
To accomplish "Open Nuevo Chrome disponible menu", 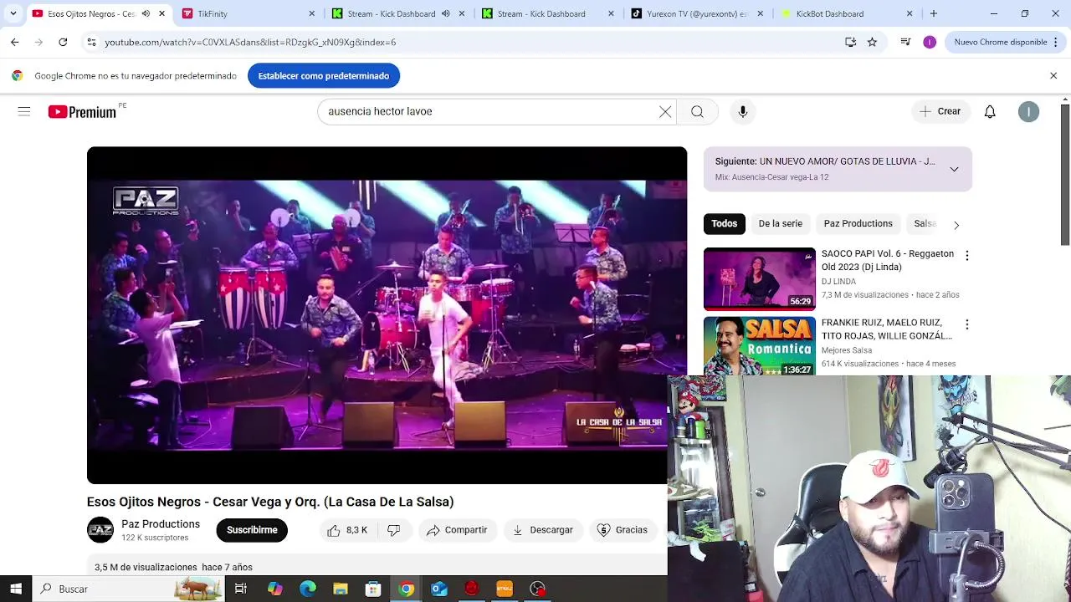I will point(1006,42).
